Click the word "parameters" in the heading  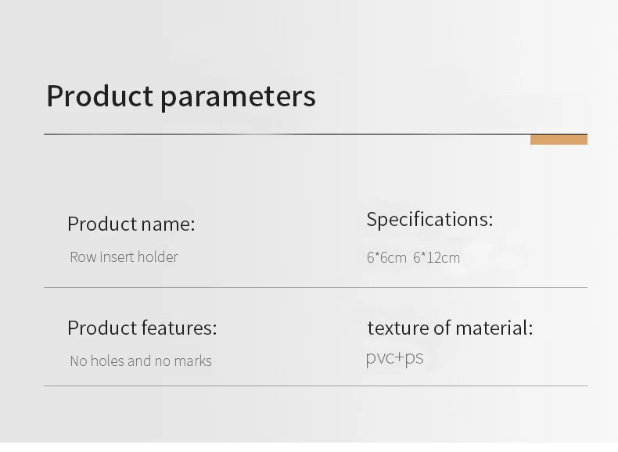point(238,98)
